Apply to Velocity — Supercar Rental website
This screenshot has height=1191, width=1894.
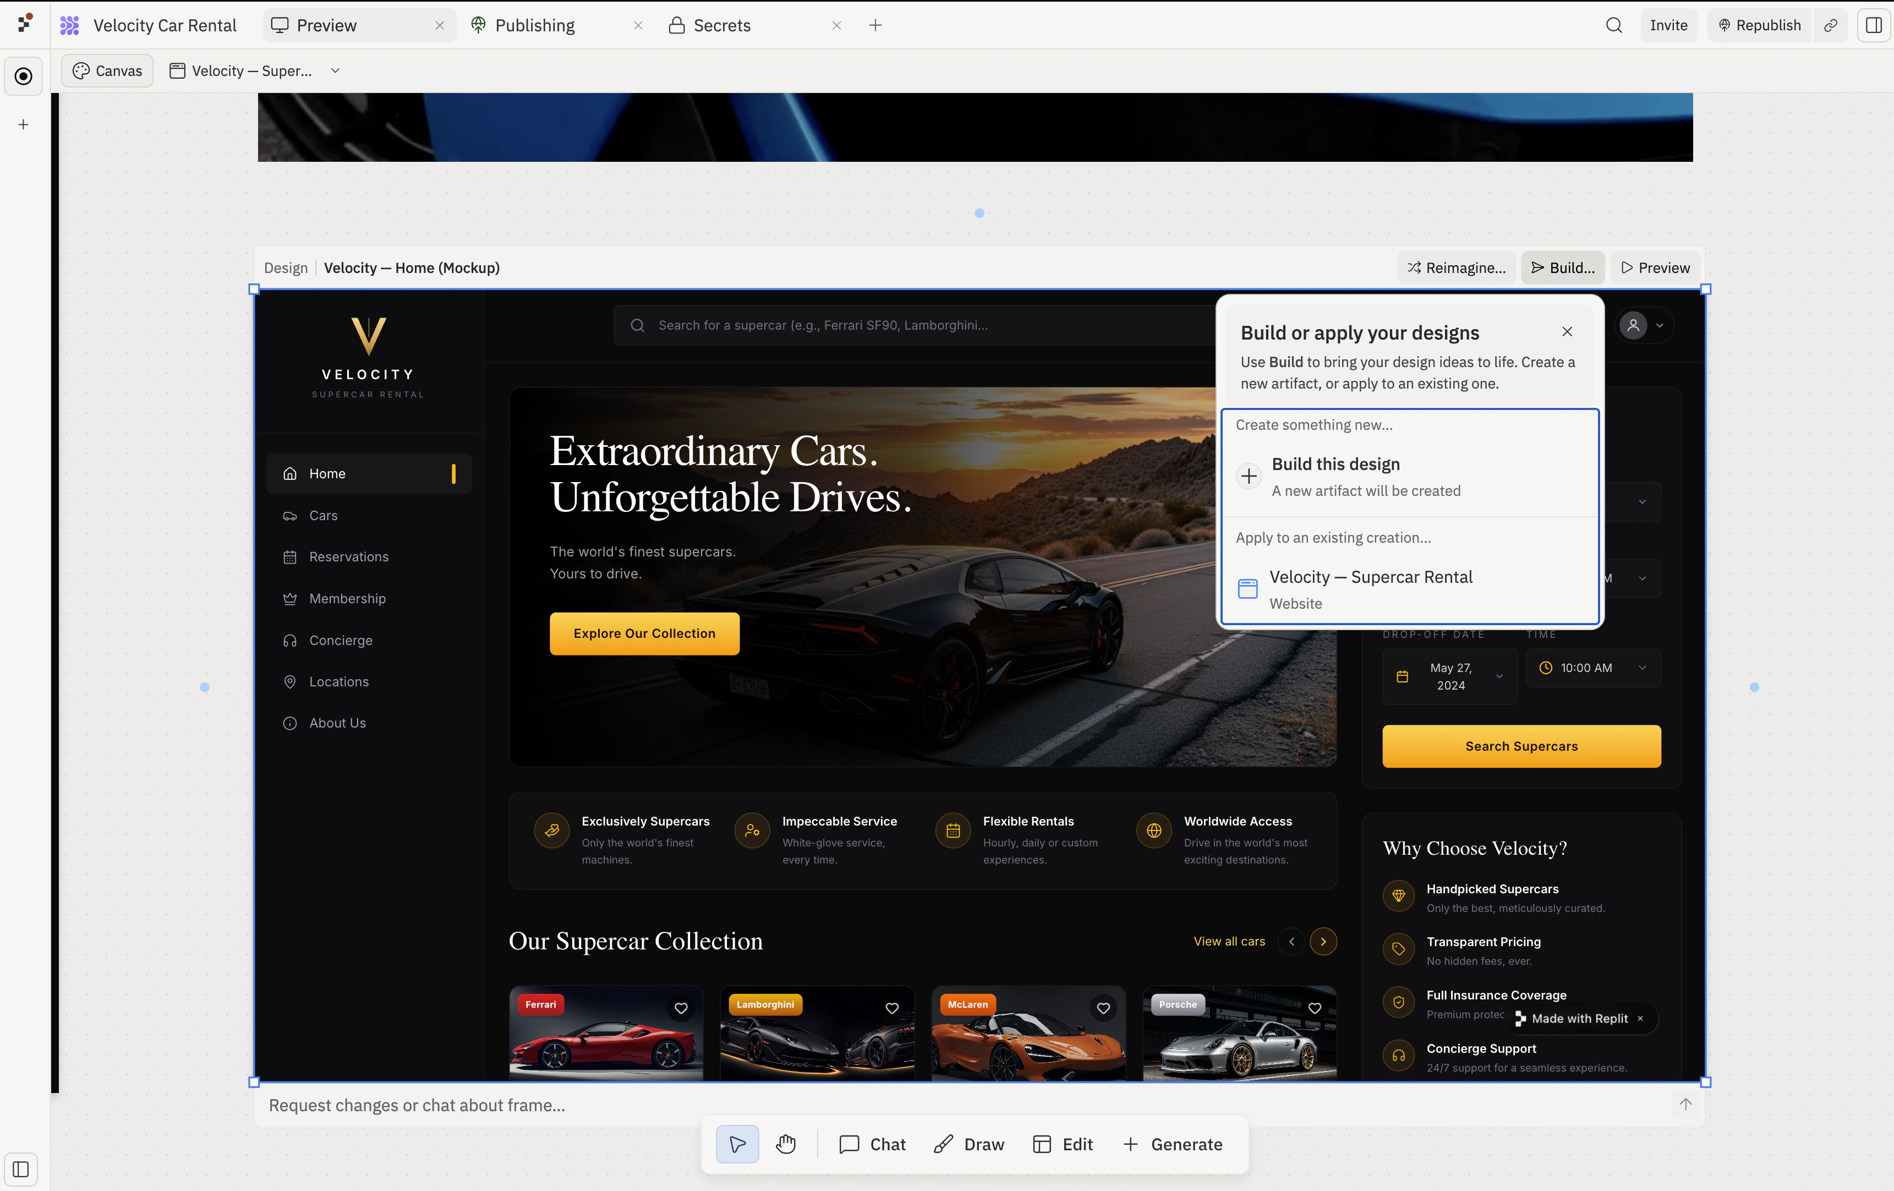click(x=1409, y=589)
